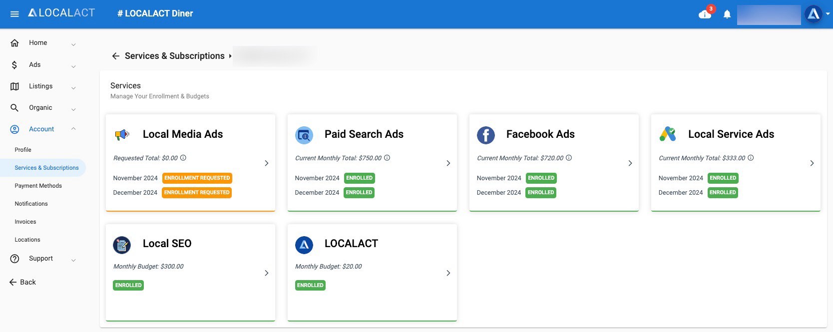
Task: Open Local Service Ads details arrow
Action: pos(812,163)
